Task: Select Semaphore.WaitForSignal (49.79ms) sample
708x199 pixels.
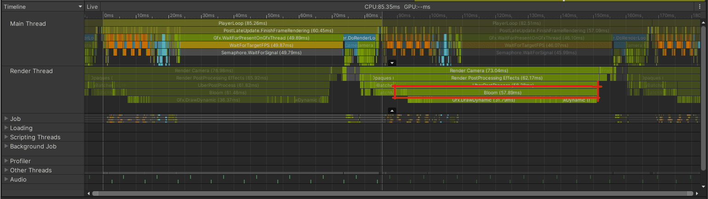Action: tap(261, 52)
